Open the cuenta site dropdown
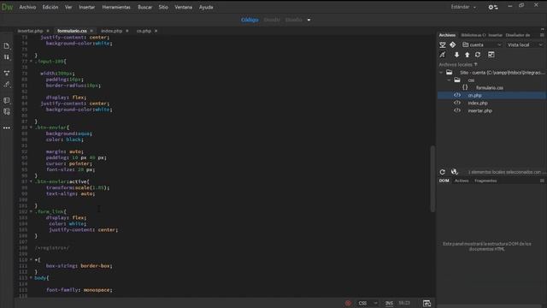 (x=482, y=44)
